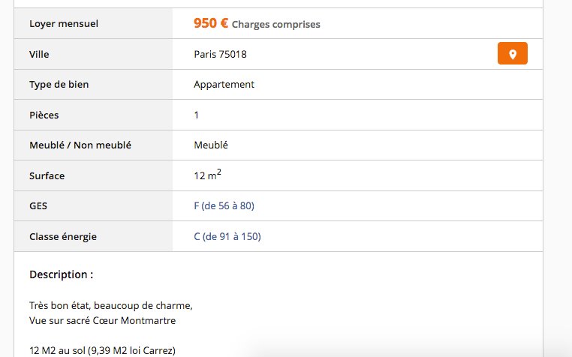The image size is (572, 357).
Task: Click the GES row label
Action: click(38, 206)
